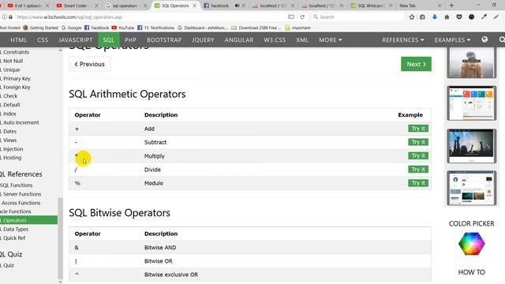Open the Foreign Key sidebar link
The image size is (505, 284).
point(16,88)
